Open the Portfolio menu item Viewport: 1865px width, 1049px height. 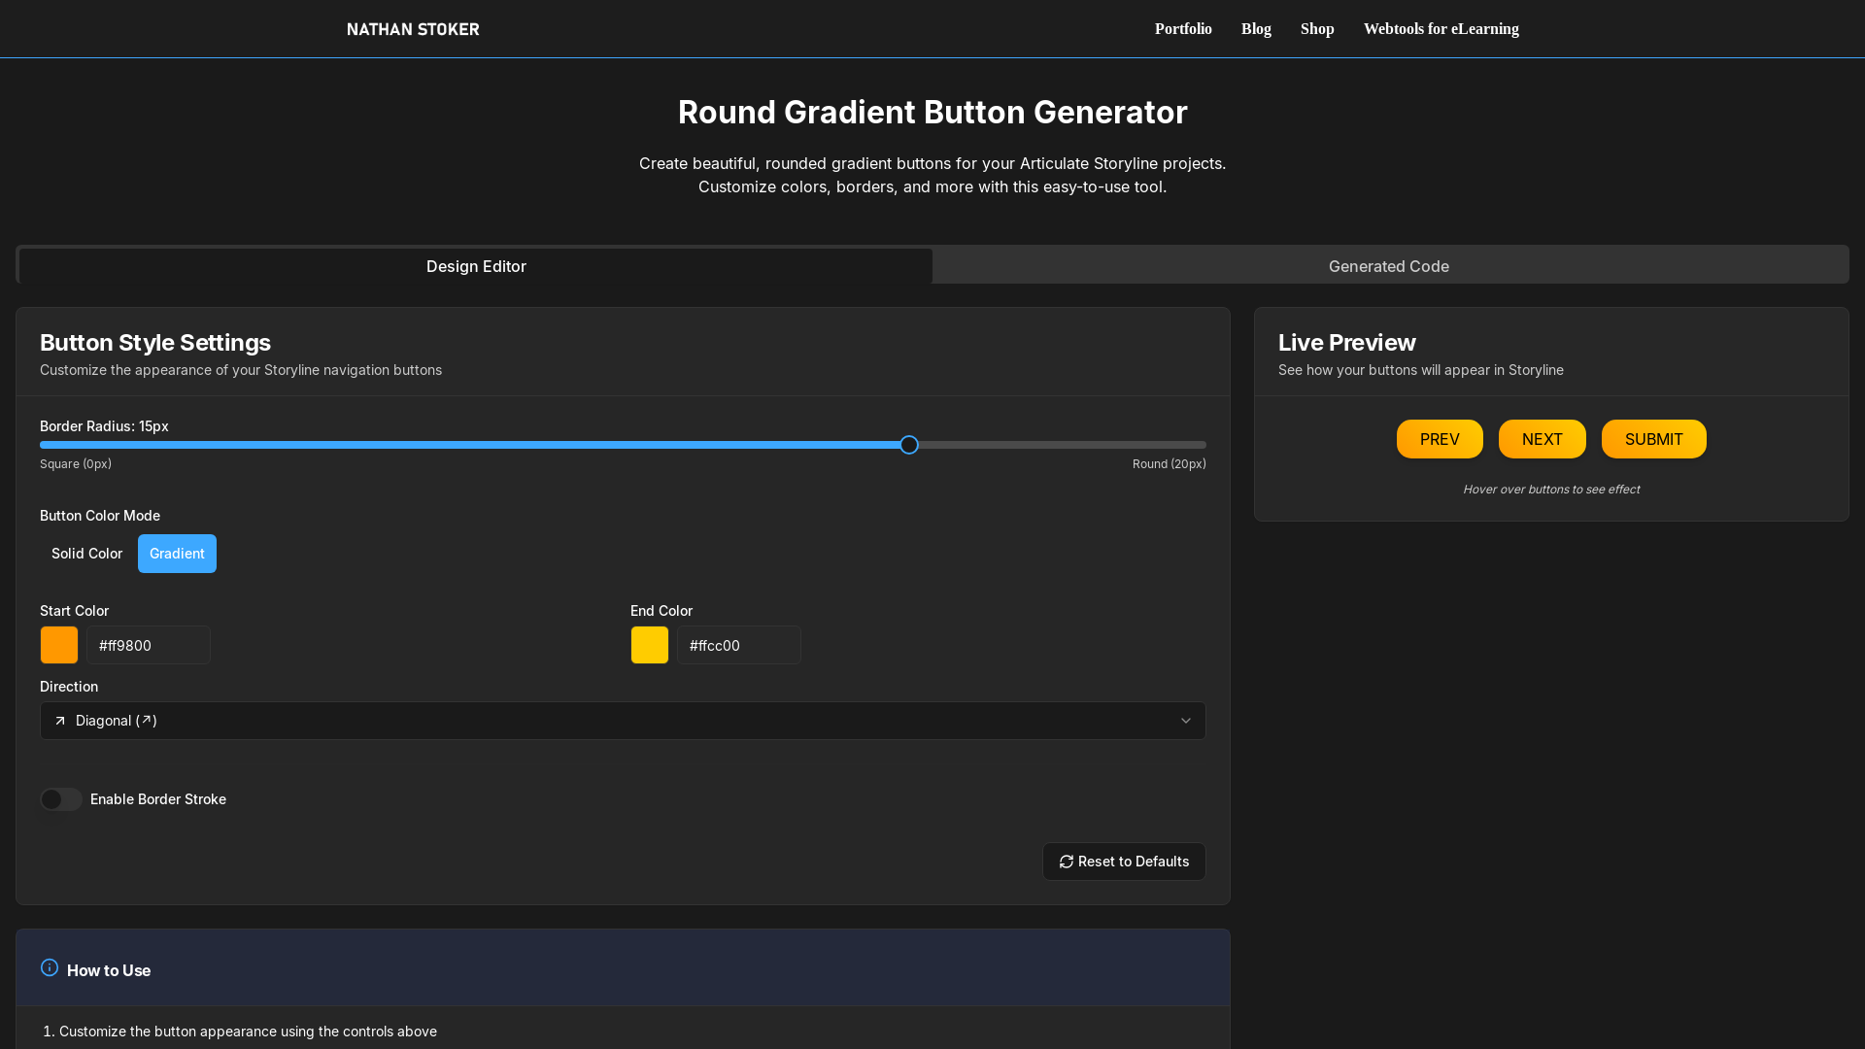(1182, 28)
